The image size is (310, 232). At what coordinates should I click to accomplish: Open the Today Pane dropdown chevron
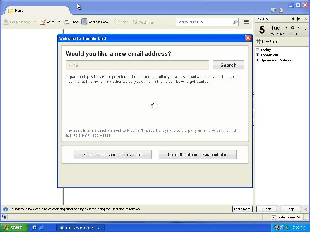point(299,217)
